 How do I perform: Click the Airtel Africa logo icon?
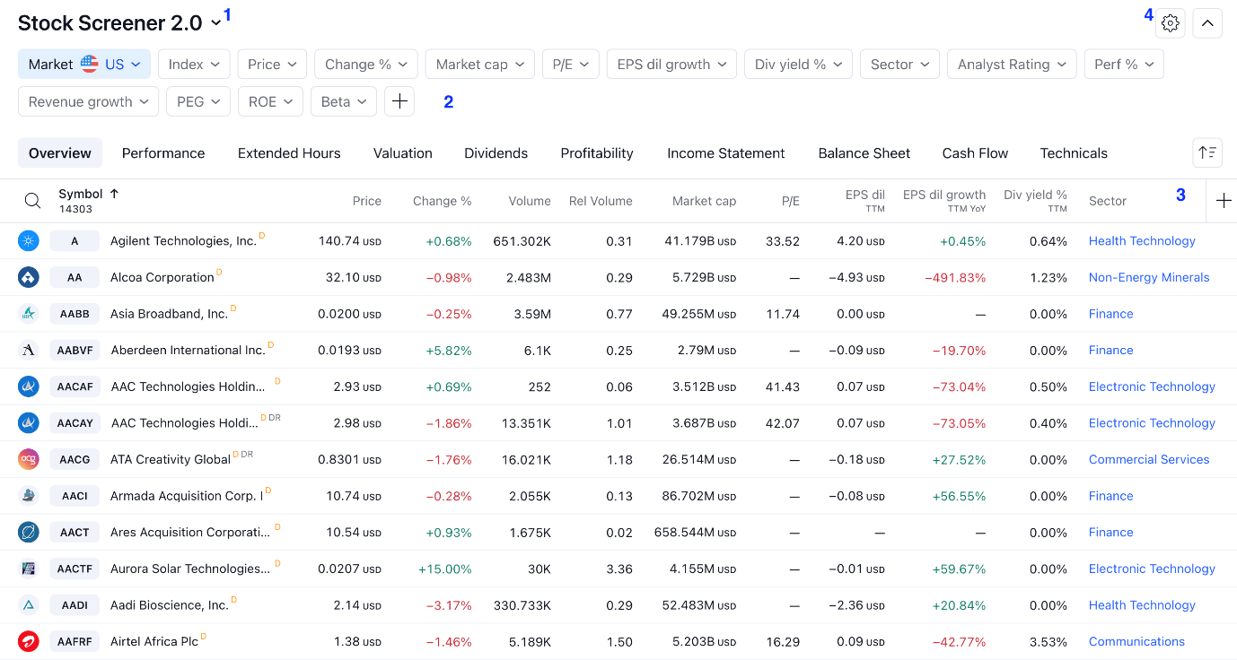tap(29, 641)
